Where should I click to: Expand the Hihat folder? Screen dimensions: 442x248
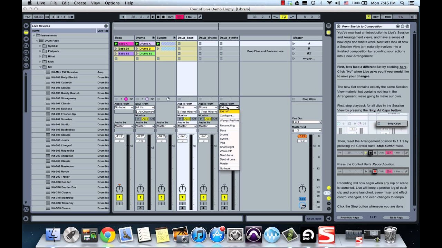coord(40,56)
